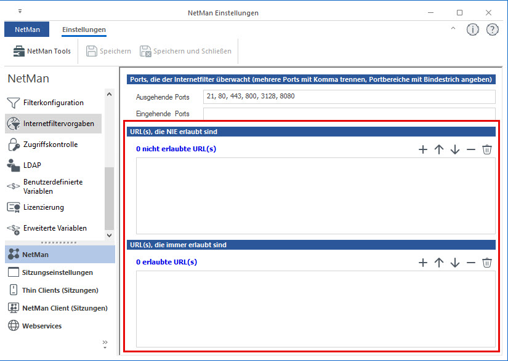
Task: Click the plus icon for not allowed URLs
Action: point(422,149)
